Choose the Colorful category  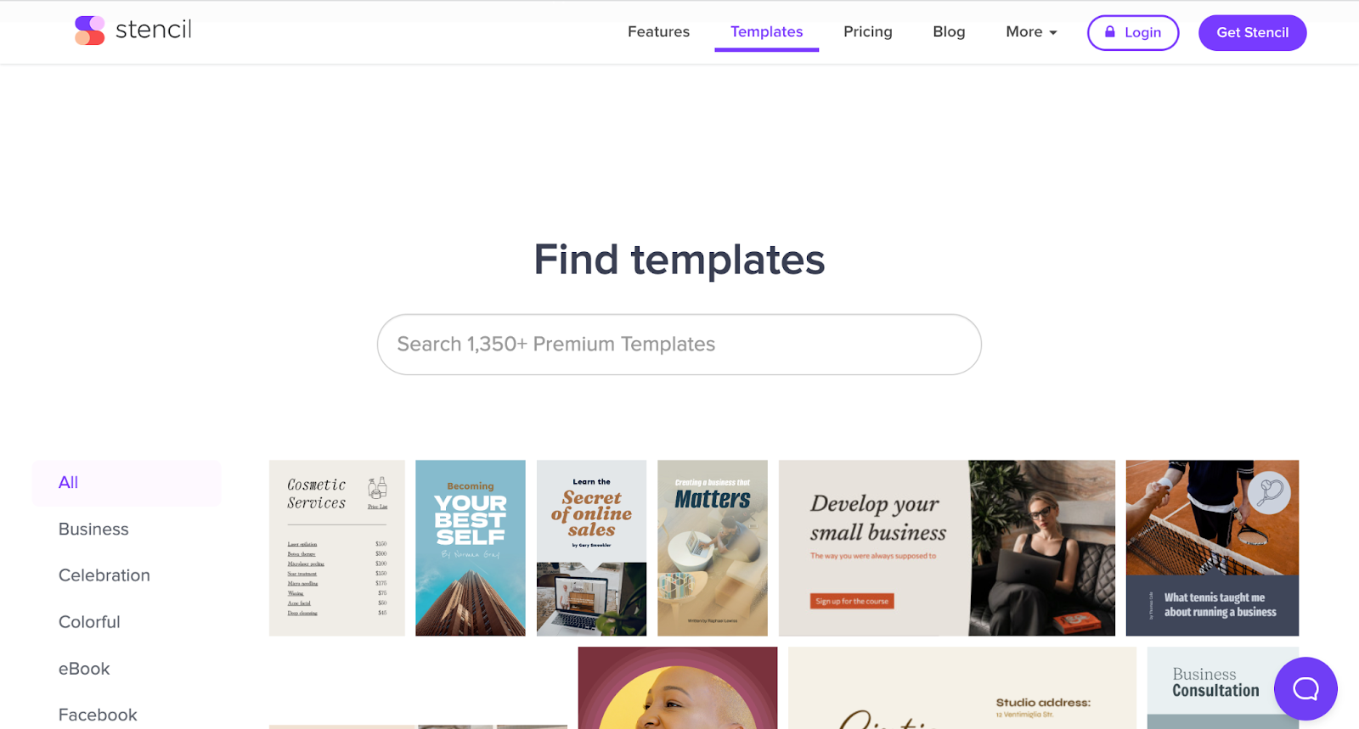coord(89,622)
